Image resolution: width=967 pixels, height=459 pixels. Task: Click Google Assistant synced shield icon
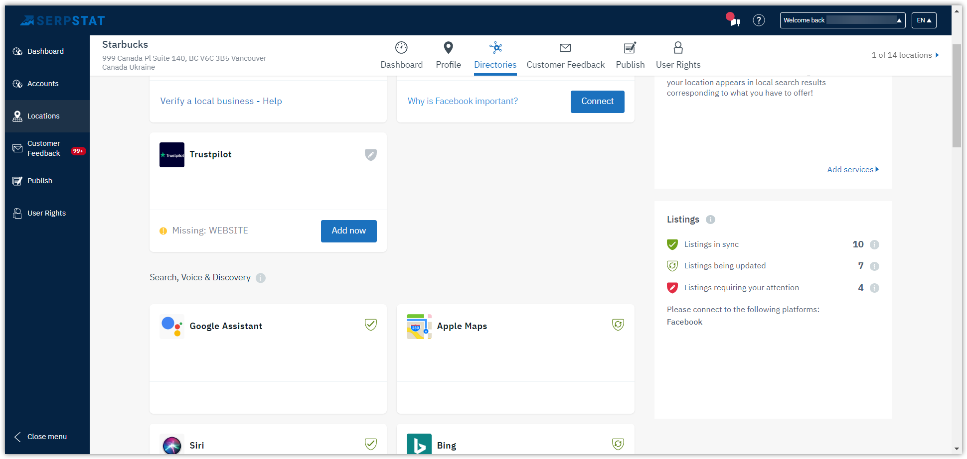[370, 325]
